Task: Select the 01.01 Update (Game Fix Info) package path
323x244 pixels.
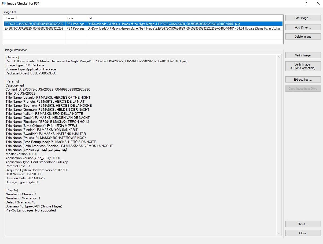Action: click(183, 28)
